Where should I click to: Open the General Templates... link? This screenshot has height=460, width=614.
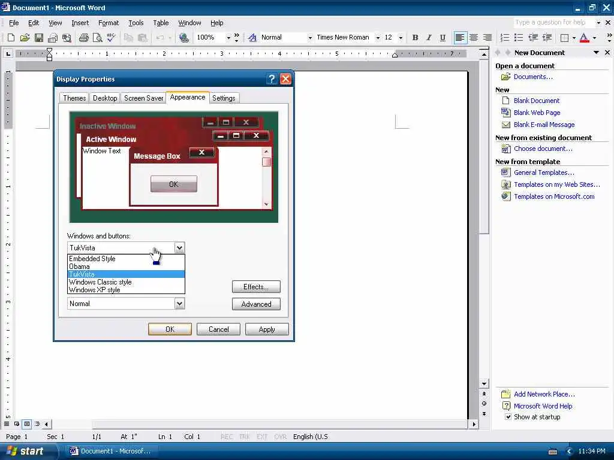[x=544, y=172]
